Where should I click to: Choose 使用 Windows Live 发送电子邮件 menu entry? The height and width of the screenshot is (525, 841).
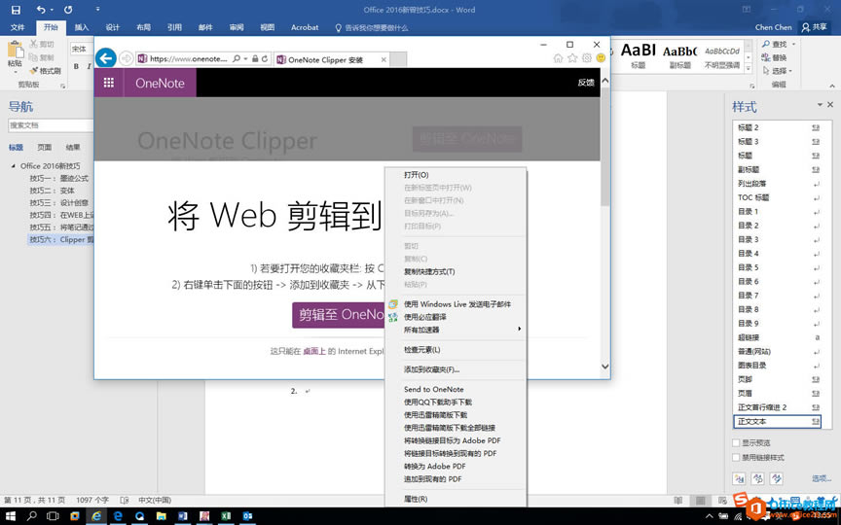coord(457,304)
